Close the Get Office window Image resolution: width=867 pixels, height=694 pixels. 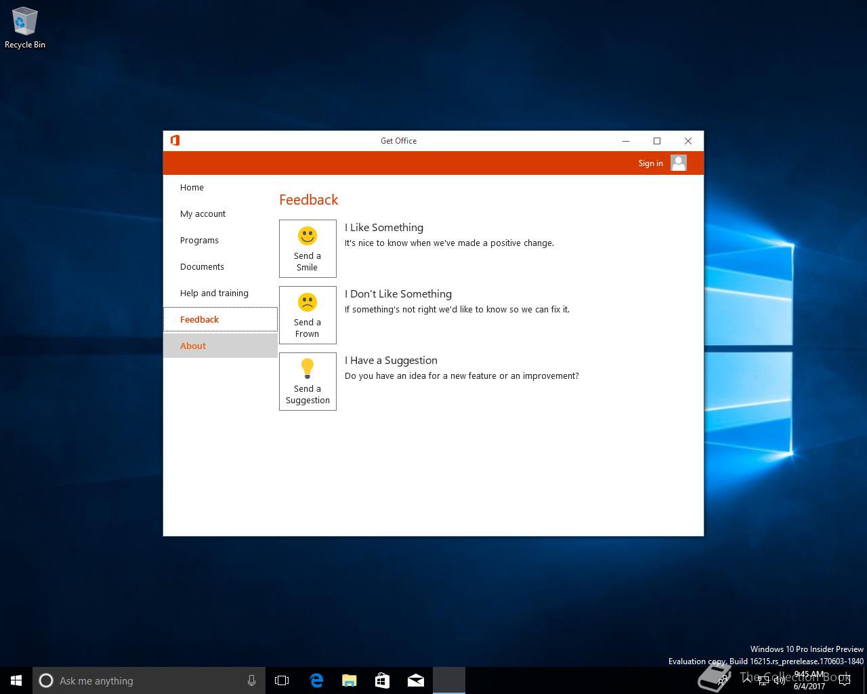click(688, 141)
